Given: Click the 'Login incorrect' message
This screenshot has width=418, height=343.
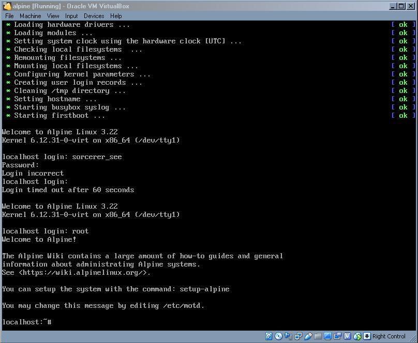Looking at the screenshot, I should [x=33, y=173].
